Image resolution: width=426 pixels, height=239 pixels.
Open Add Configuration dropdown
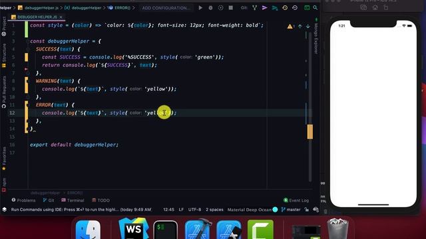coord(166,8)
